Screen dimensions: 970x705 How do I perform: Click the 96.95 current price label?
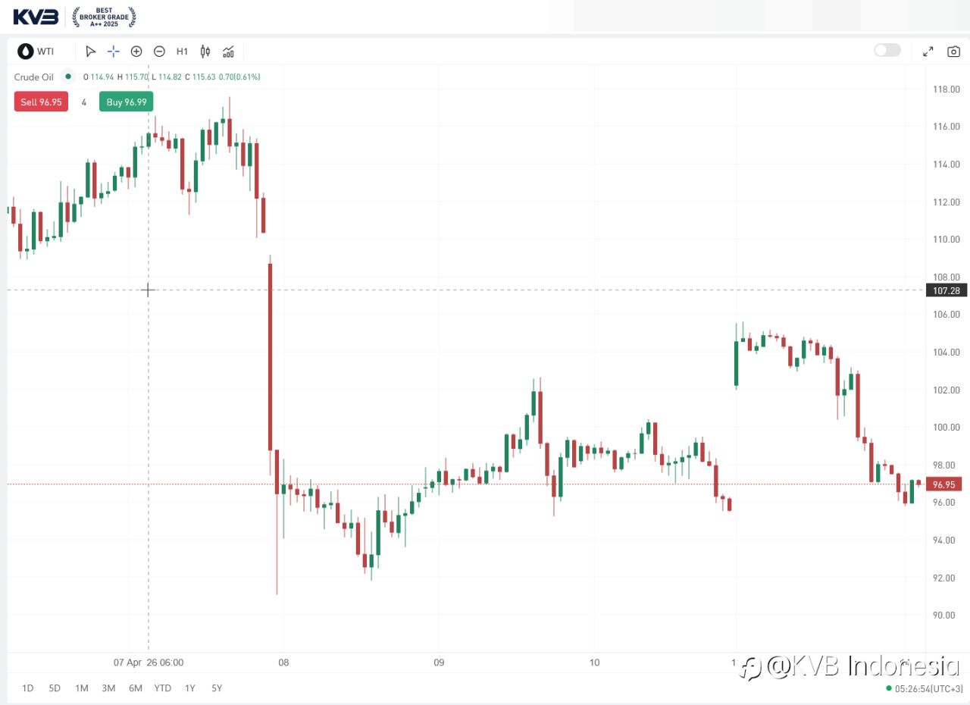[943, 484]
